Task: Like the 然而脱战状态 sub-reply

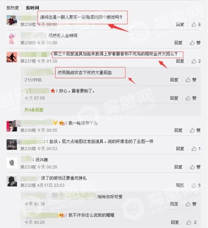Action: 191,80
